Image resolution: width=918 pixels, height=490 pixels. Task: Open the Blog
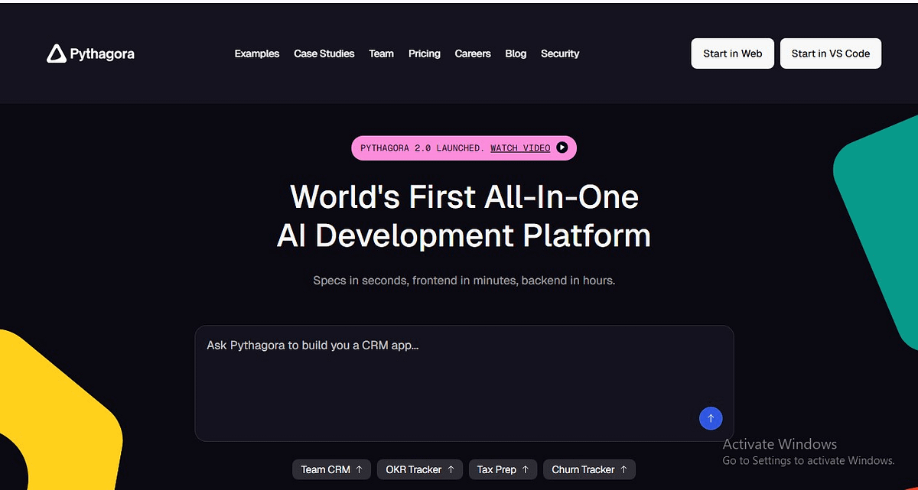tap(516, 54)
